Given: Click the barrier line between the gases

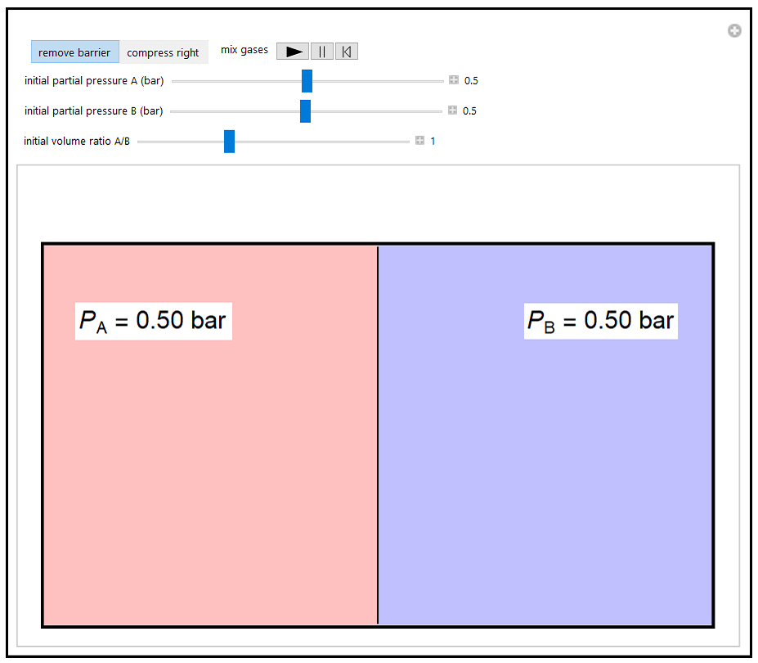Looking at the screenshot, I should click(x=378, y=434).
